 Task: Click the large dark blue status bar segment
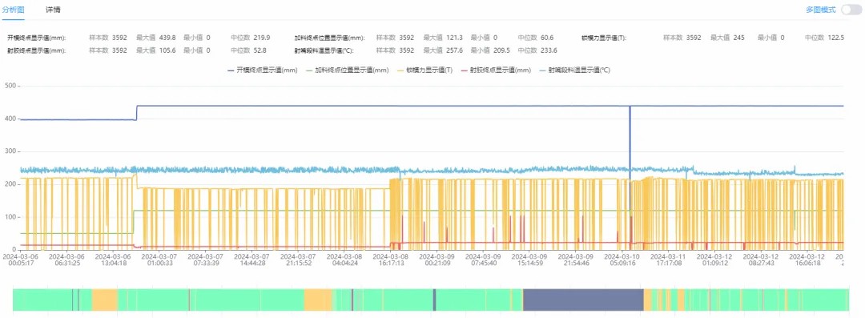click(x=583, y=300)
